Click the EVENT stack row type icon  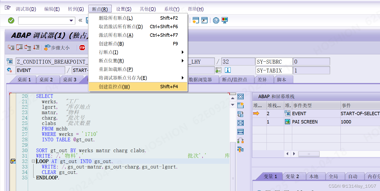coord(288,113)
